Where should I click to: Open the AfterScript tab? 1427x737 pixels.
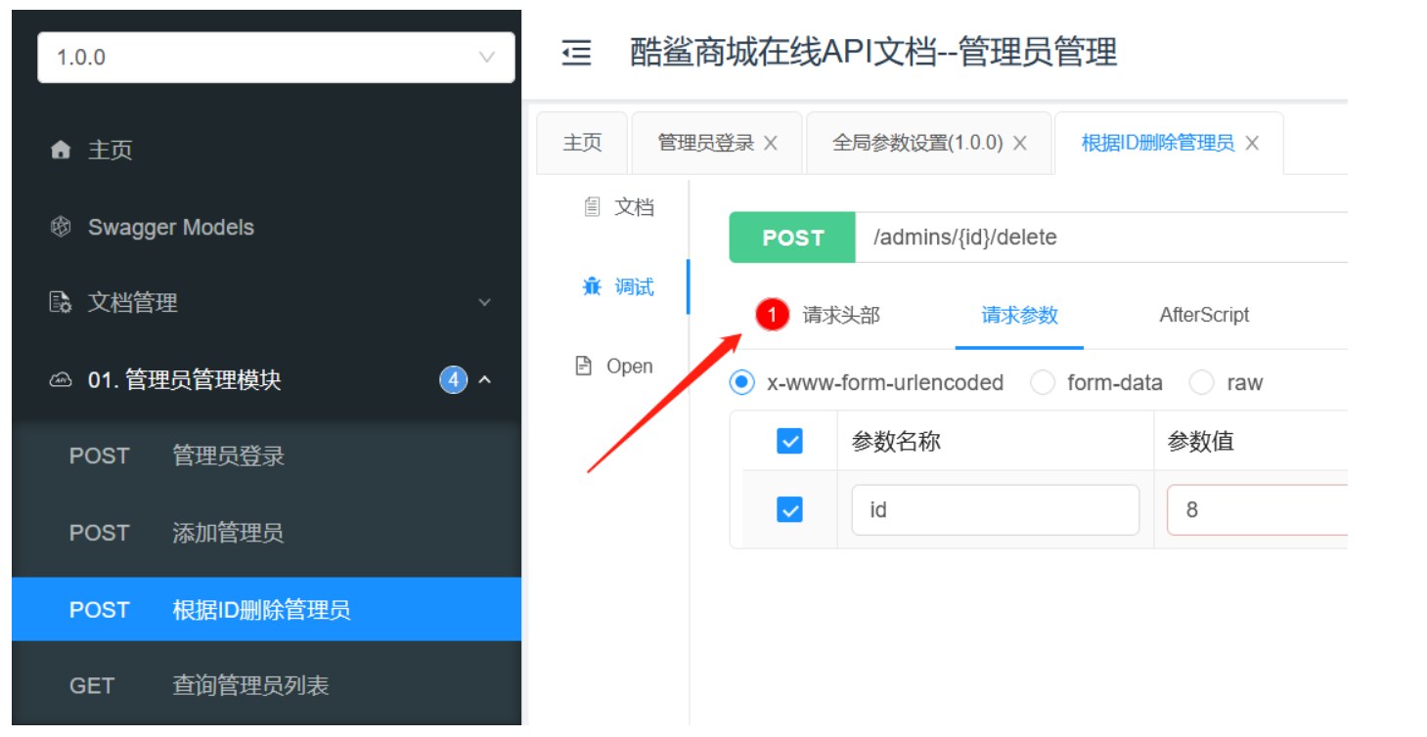1204,315
